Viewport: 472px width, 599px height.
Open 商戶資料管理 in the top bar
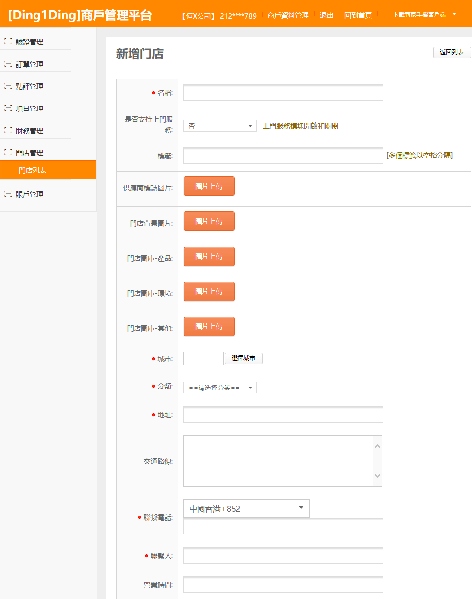tap(288, 15)
